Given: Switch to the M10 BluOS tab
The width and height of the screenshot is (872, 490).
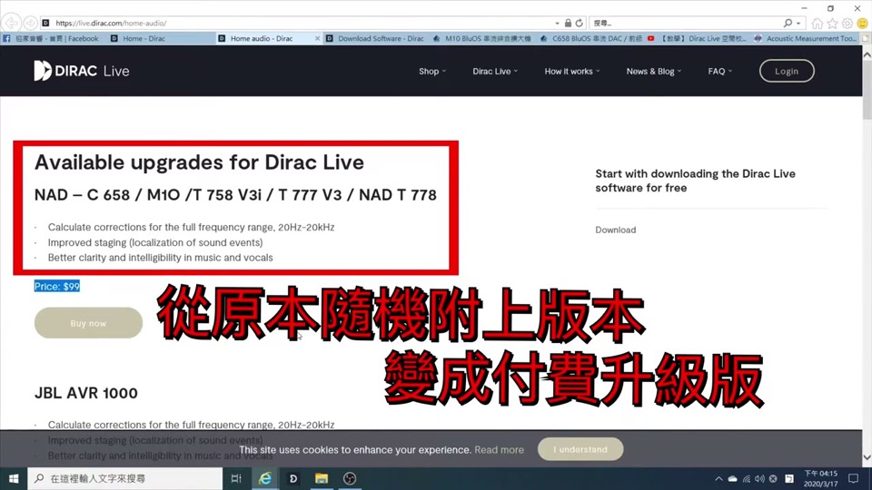Looking at the screenshot, I should (x=482, y=38).
